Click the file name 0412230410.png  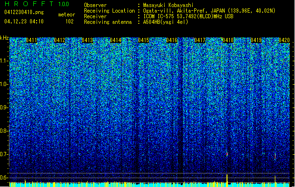point(24,13)
